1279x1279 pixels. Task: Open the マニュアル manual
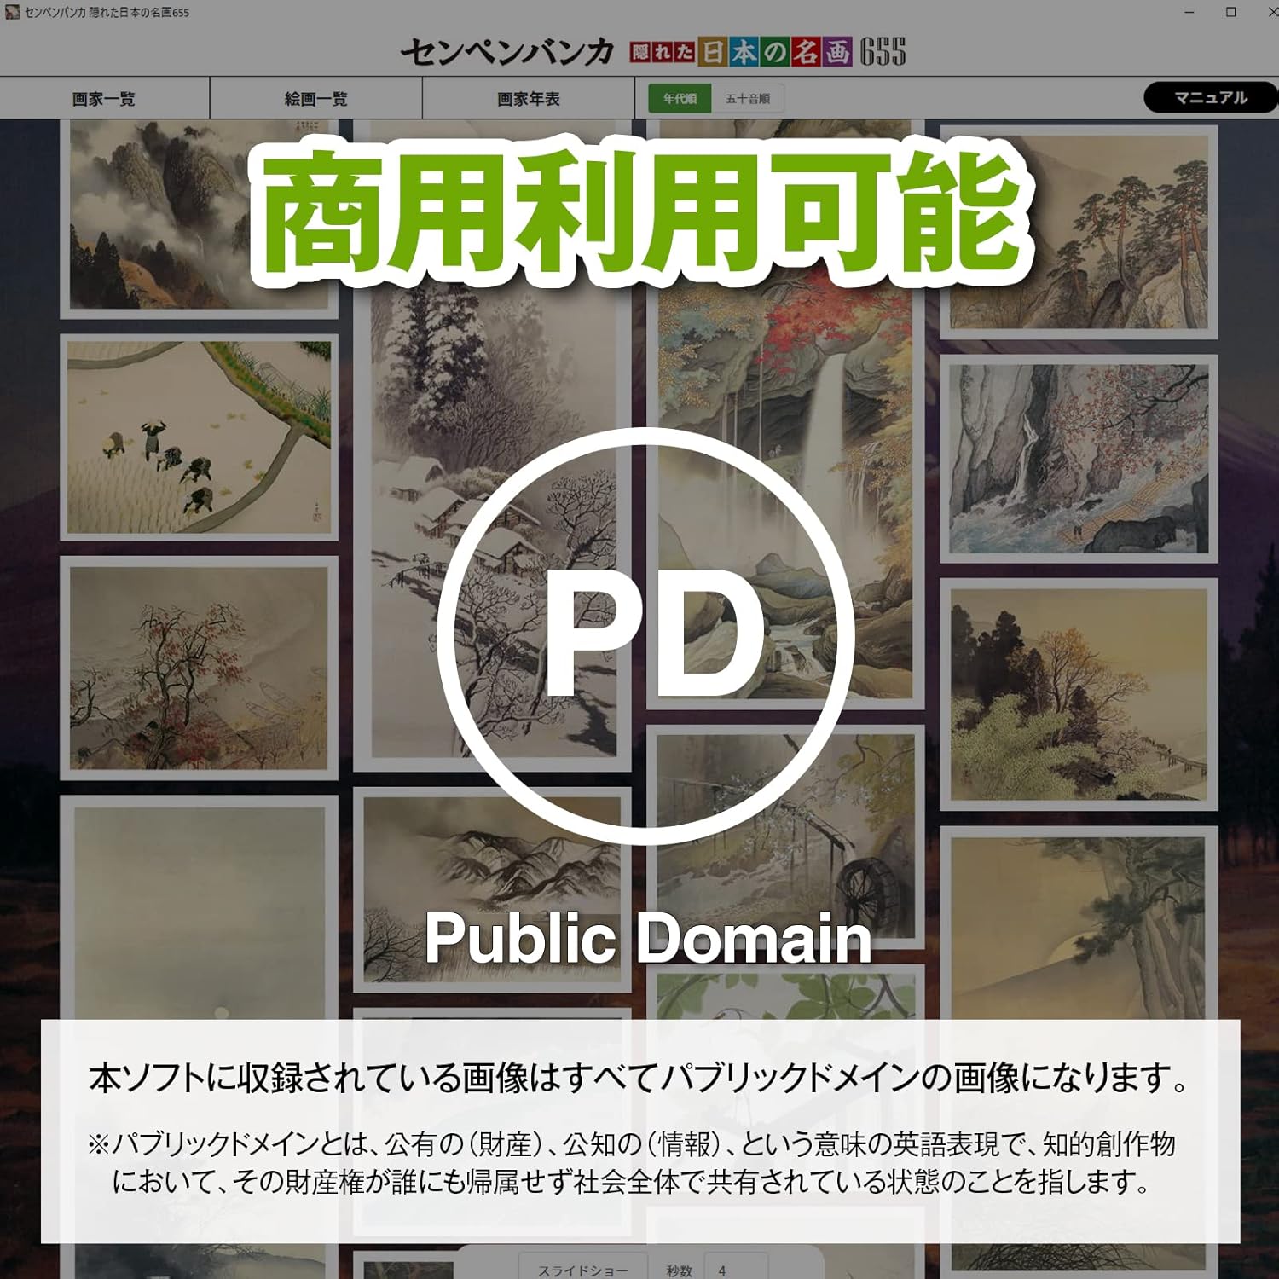1210,98
